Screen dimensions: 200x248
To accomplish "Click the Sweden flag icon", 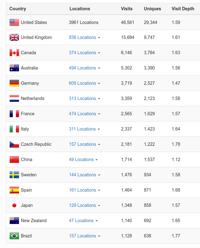I will tap(14, 175).
